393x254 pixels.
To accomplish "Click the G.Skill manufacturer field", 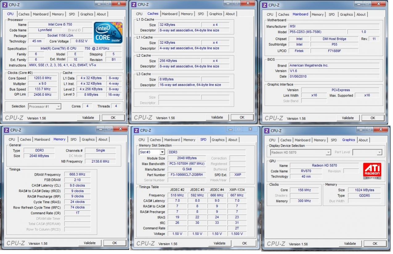I will [x=187, y=169].
